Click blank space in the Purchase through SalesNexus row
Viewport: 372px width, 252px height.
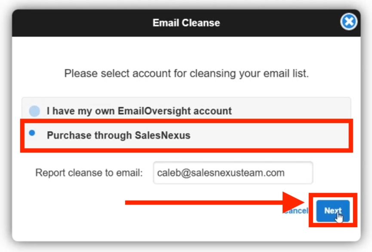coord(268,135)
